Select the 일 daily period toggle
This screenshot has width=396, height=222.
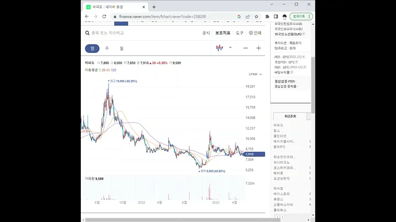pos(92,48)
